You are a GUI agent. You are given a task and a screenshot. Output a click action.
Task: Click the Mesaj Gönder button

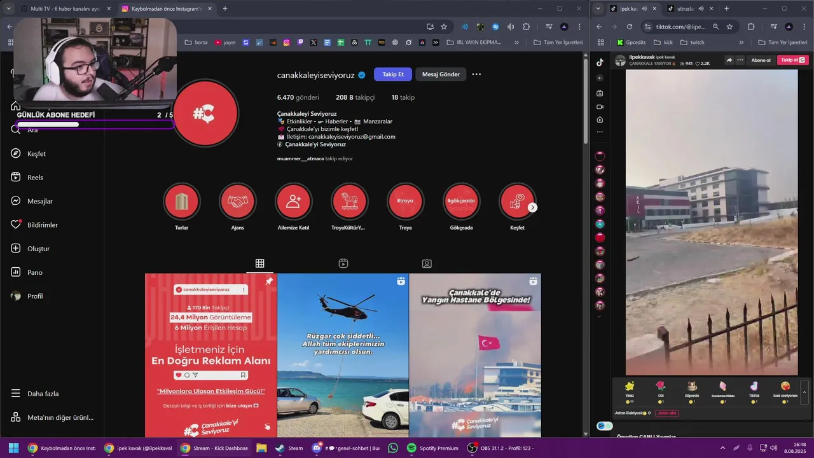coord(441,74)
